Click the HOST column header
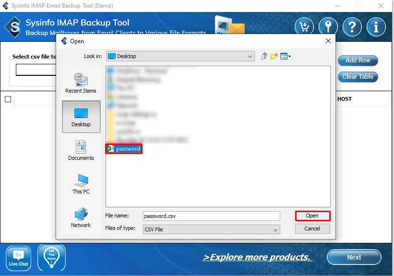 click(x=344, y=99)
